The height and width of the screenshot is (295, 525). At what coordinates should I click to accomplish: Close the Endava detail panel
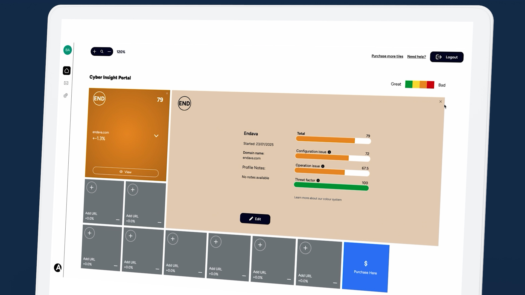pos(441,102)
